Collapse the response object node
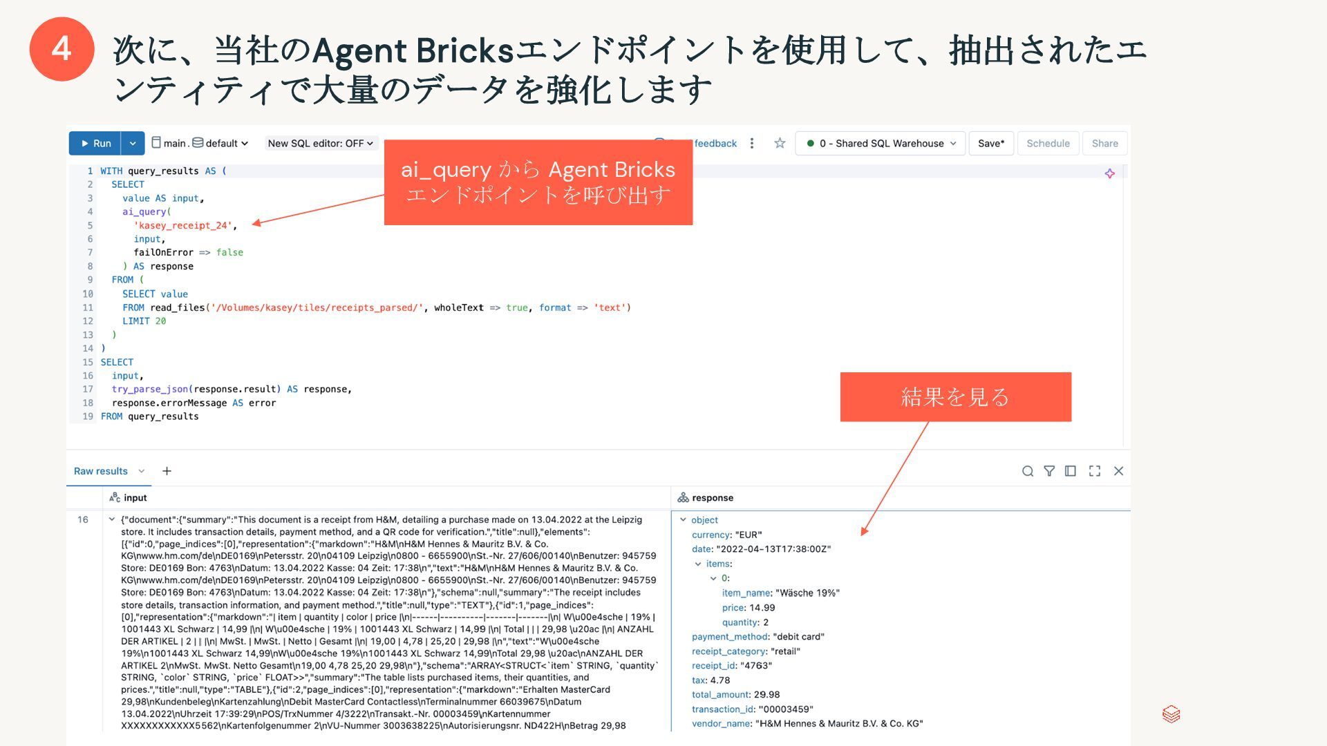 [683, 520]
